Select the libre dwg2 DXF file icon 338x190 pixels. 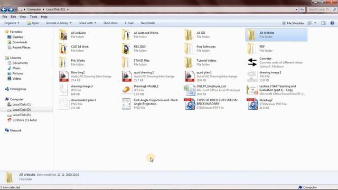tap(64, 76)
